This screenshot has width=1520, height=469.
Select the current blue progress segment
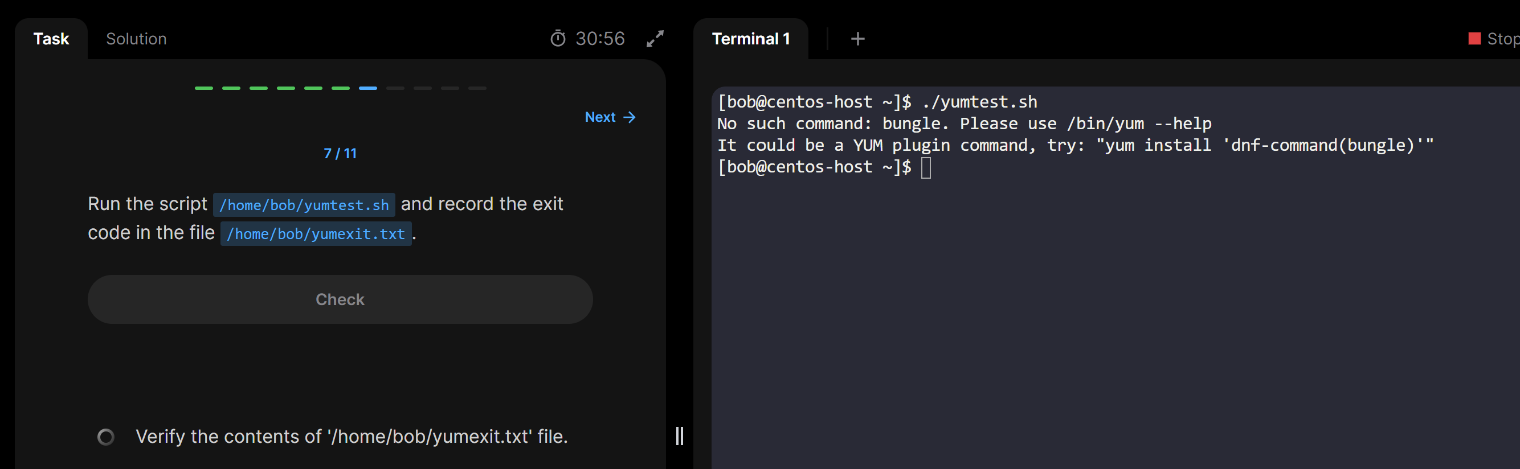pos(367,88)
